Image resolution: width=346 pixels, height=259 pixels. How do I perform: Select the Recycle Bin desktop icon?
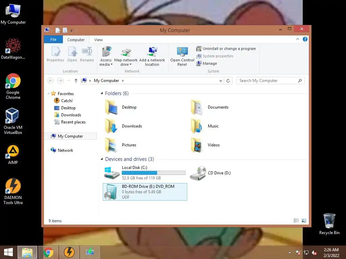(329, 224)
